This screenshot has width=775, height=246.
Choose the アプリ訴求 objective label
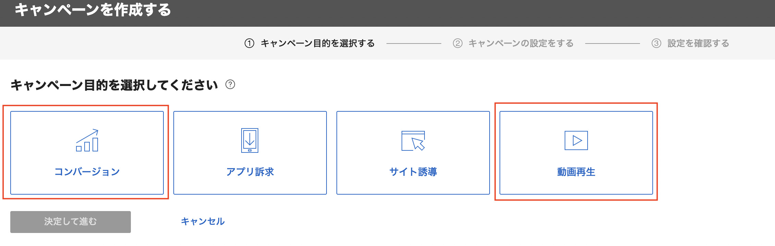click(250, 172)
